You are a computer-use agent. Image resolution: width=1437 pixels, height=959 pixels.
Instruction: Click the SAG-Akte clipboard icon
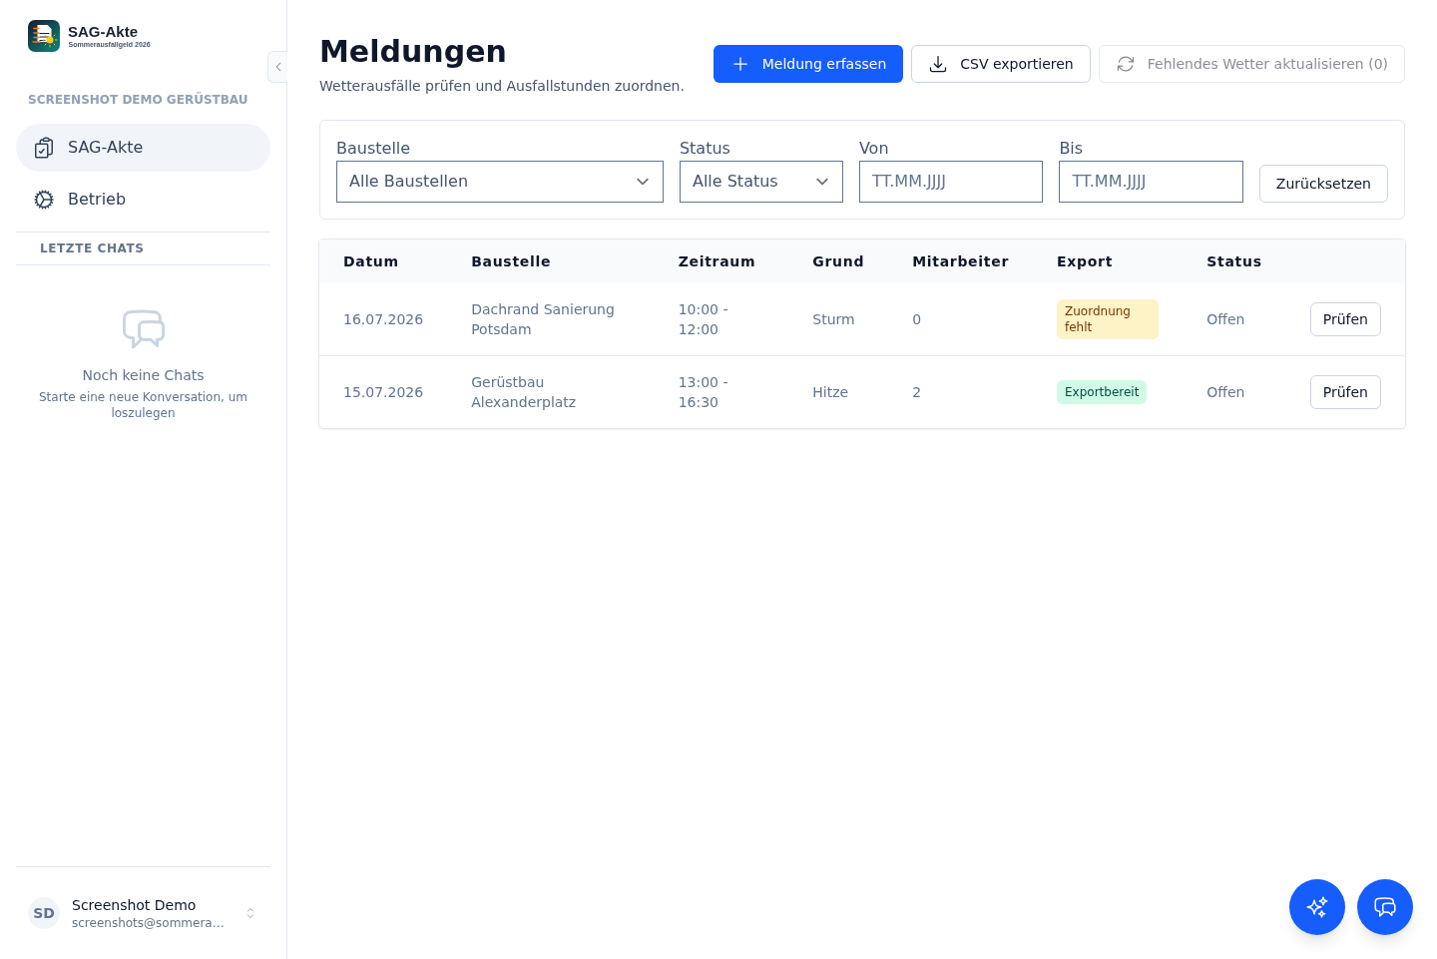(x=44, y=148)
